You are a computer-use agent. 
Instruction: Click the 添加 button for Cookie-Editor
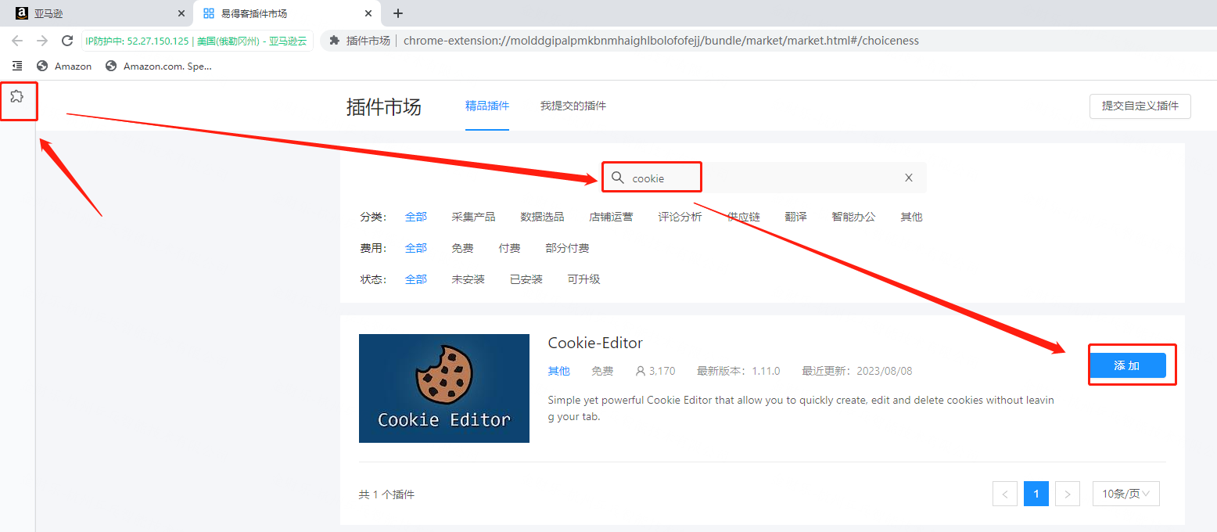click(1127, 365)
